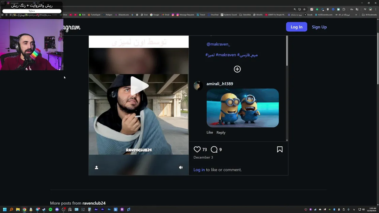Click the heart Like icon beside 73

197,149
